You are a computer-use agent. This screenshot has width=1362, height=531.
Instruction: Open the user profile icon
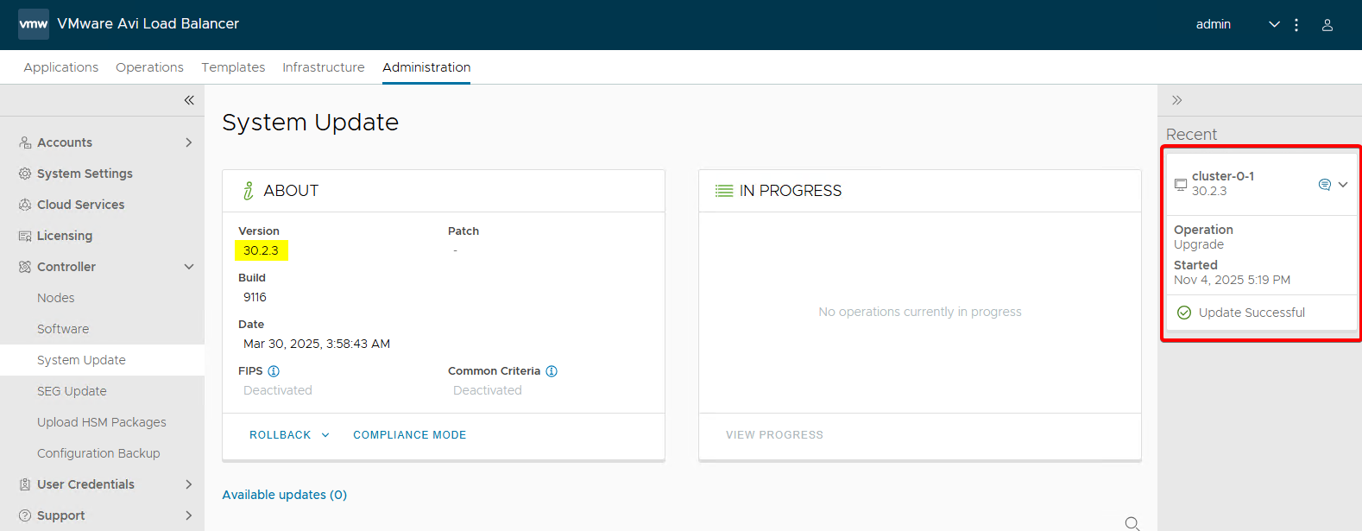click(1327, 25)
